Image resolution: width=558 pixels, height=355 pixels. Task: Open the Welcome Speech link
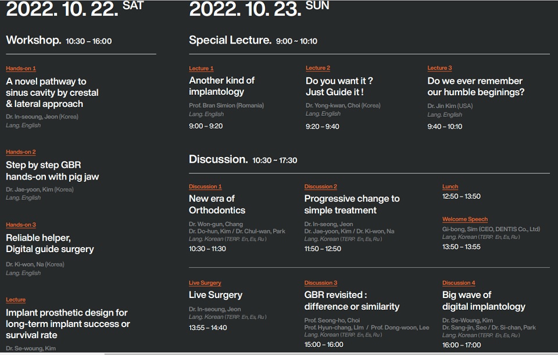pyautogui.click(x=464, y=219)
